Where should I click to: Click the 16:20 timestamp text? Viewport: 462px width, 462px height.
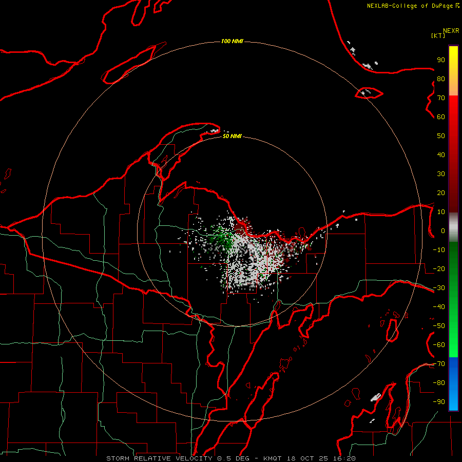(344, 458)
